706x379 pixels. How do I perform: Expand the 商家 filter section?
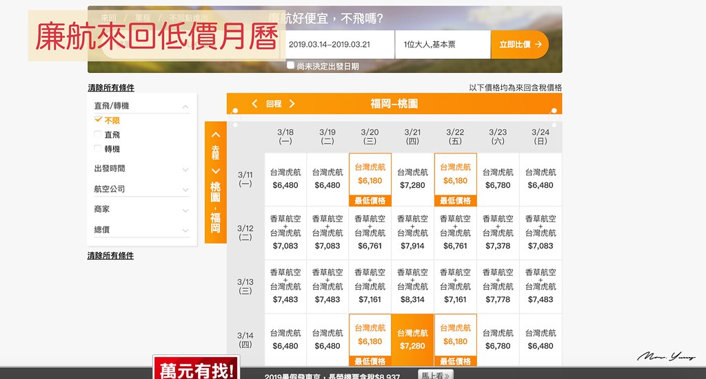click(185, 210)
